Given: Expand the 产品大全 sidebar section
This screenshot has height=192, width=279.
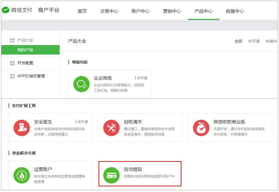Looking at the screenshot, I should pos(25,40).
